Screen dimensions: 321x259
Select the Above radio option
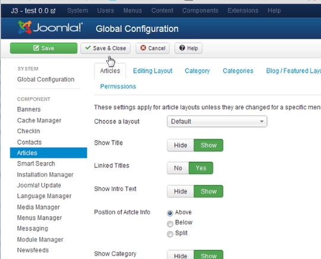point(170,213)
